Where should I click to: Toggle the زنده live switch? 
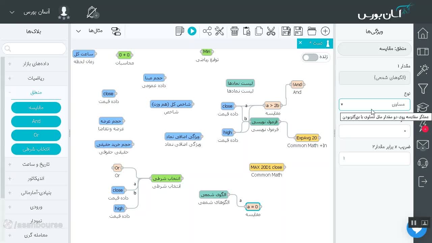(310, 57)
